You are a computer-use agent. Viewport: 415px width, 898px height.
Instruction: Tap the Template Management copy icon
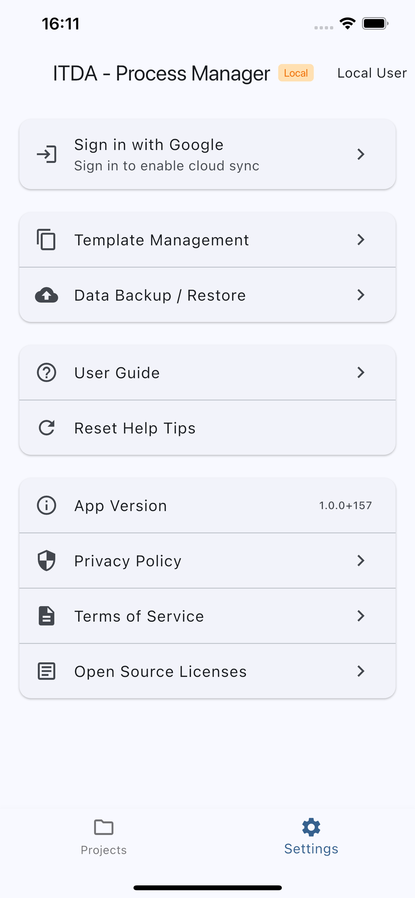[46, 240]
